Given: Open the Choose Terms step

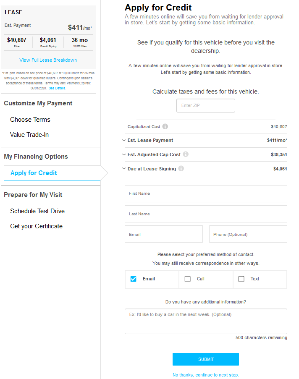Looking at the screenshot, I should (30, 120).
